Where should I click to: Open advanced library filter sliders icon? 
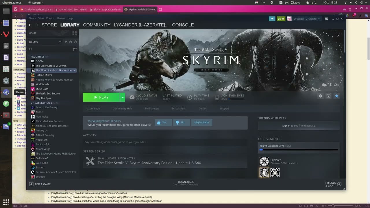(x=75, y=49)
